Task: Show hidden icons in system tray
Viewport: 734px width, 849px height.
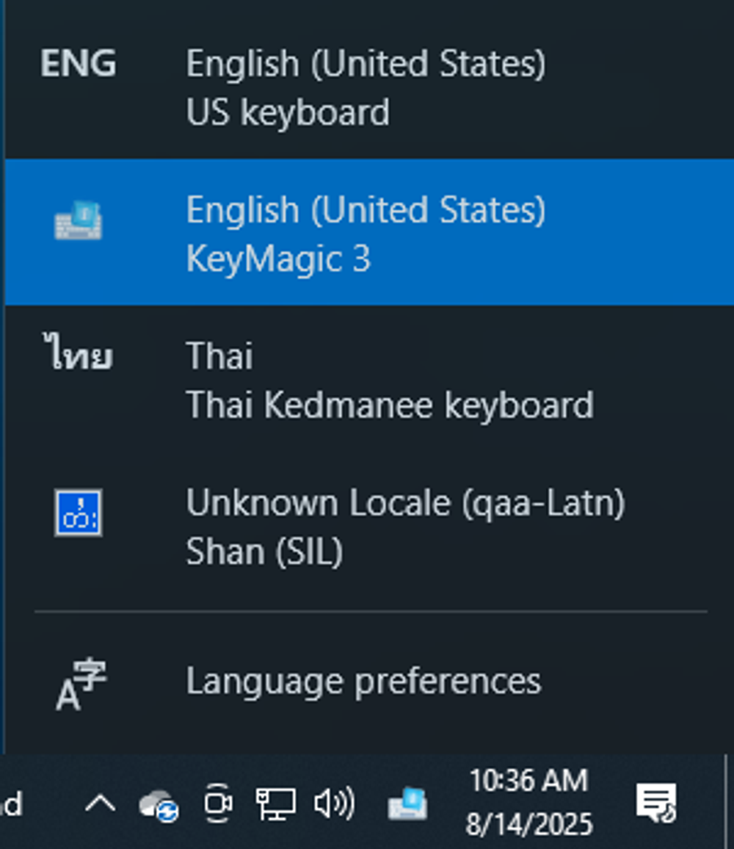Action: (x=100, y=804)
